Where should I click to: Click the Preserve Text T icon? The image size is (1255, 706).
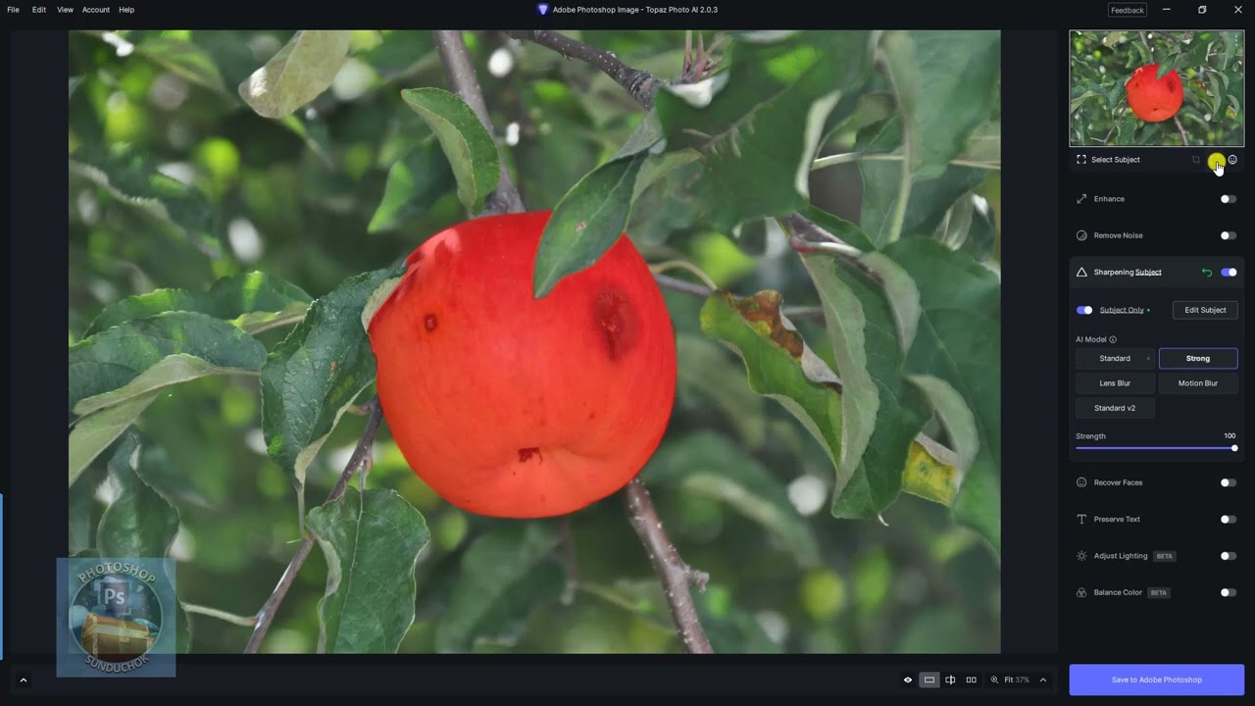click(x=1081, y=519)
